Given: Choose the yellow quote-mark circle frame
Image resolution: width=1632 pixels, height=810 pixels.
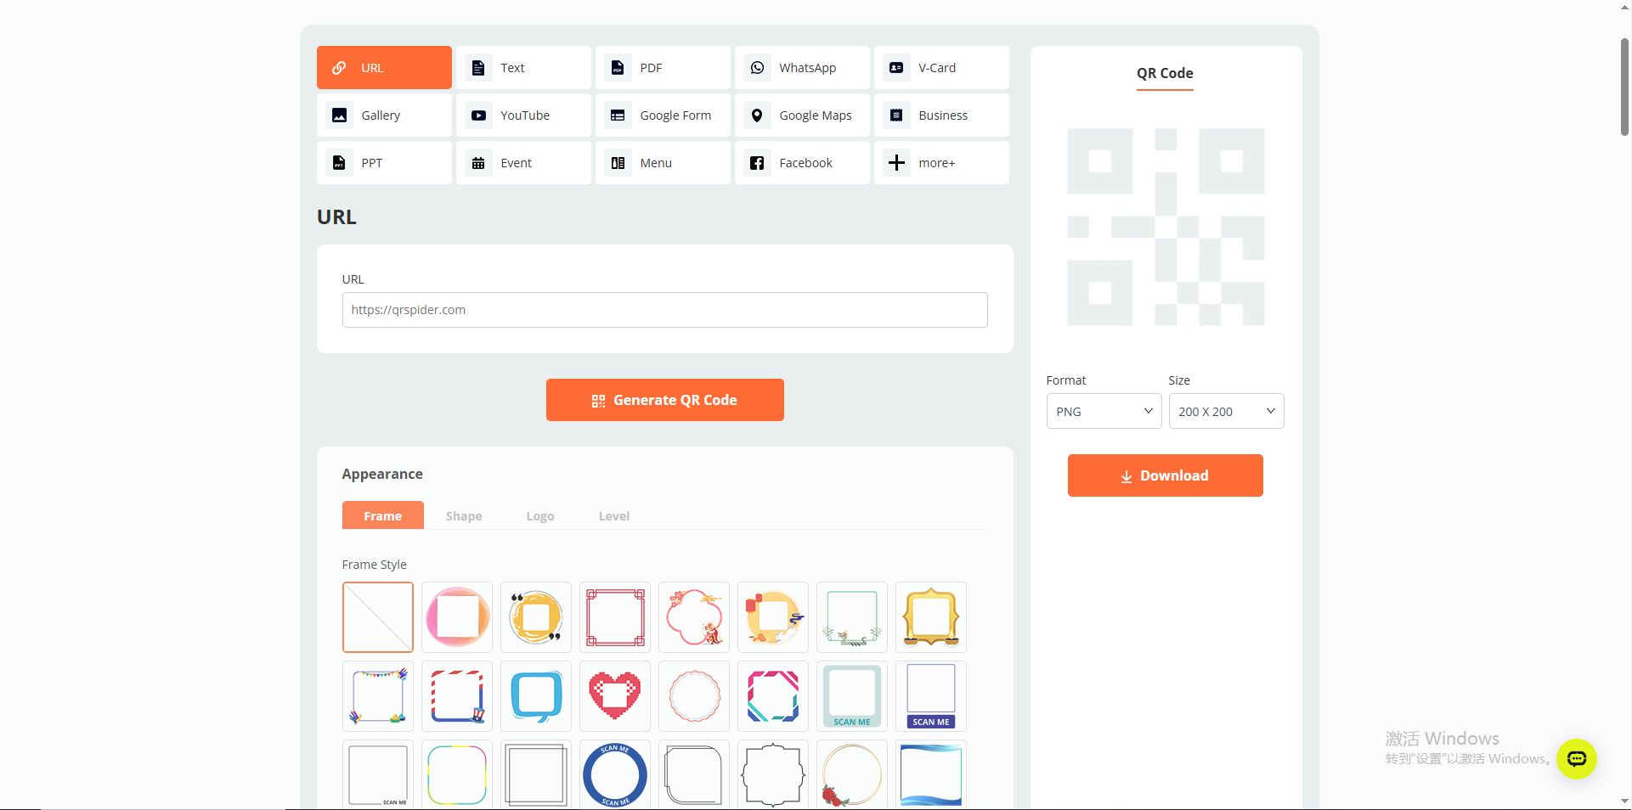Looking at the screenshot, I should tap(536, 617).
